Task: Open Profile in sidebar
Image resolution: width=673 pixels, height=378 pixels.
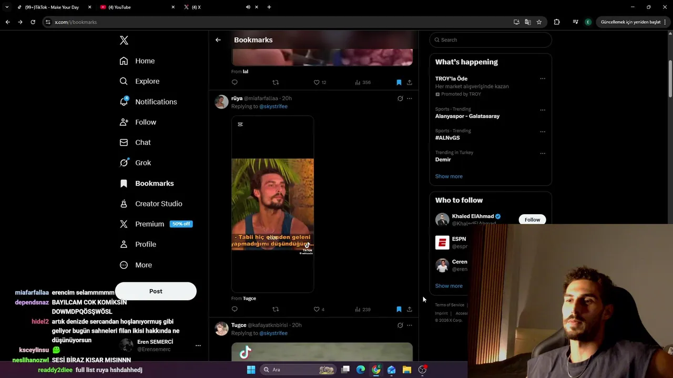Action: pyautogui.click(x=138, y=244)
